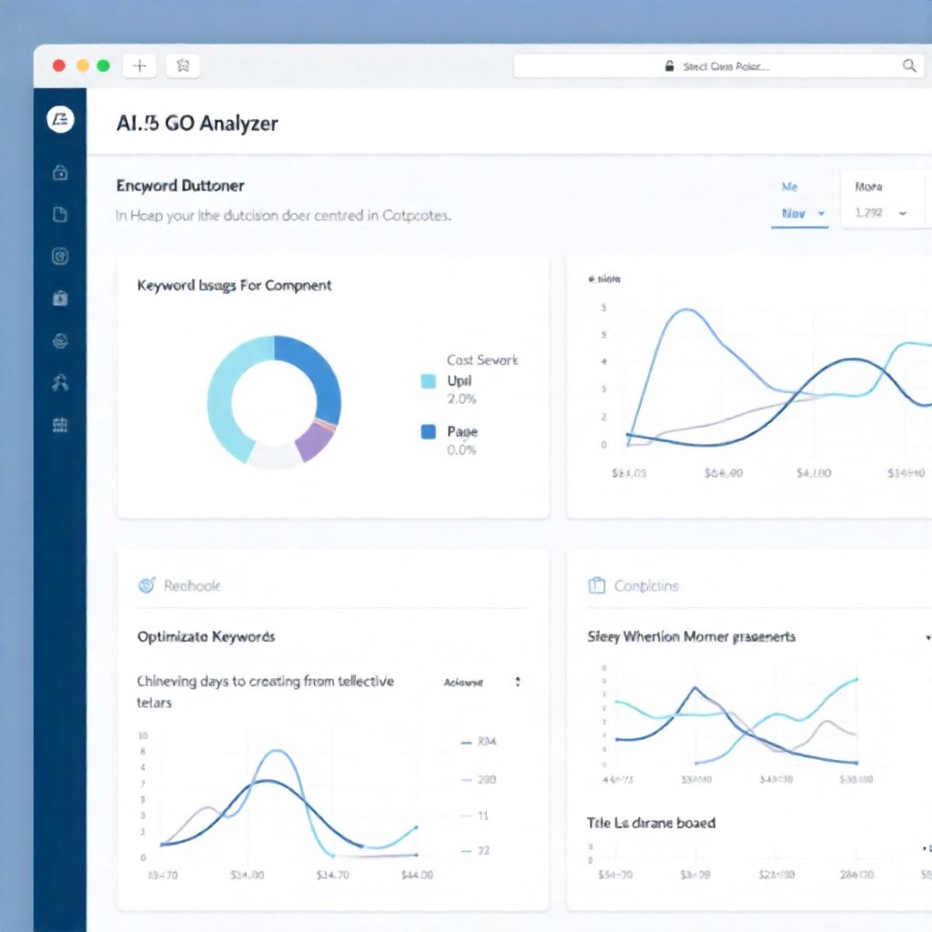Click the Ackowne label above the chart legend
Screen dimensions: 932x932
pos(463,682)
